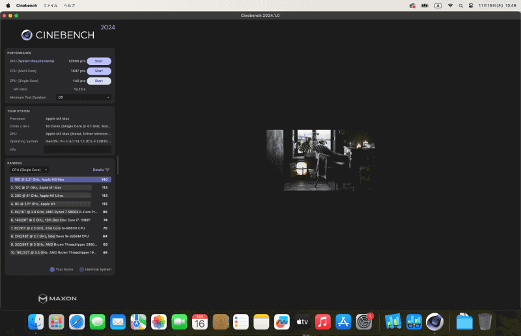Open the Apple menu
Screen dimensions: 521x336
(x=8, y=5)
